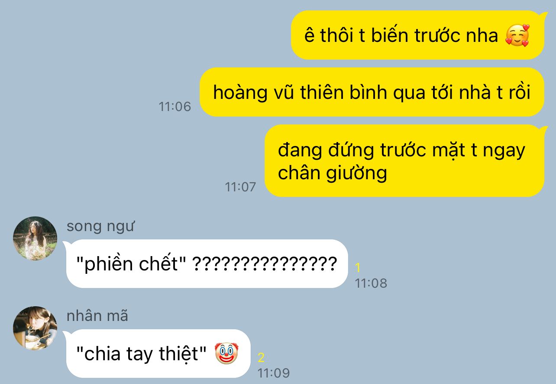This screenshot has width=556, height=384.
Task: Click the 11:09 timestamp
Action: tap(274, 373)
